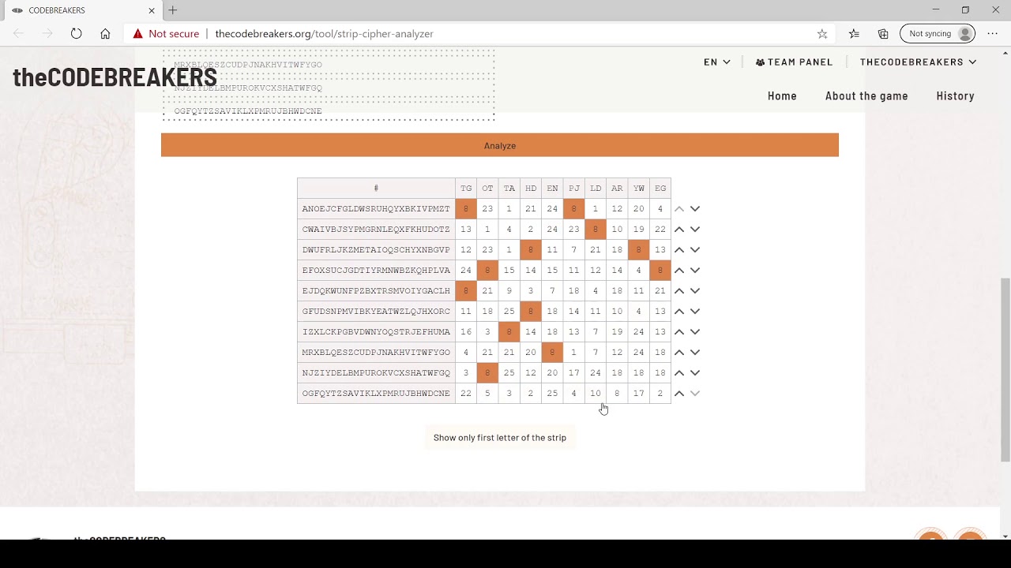Add this page to favorites

pyautogui.click(x=822, y=34)
